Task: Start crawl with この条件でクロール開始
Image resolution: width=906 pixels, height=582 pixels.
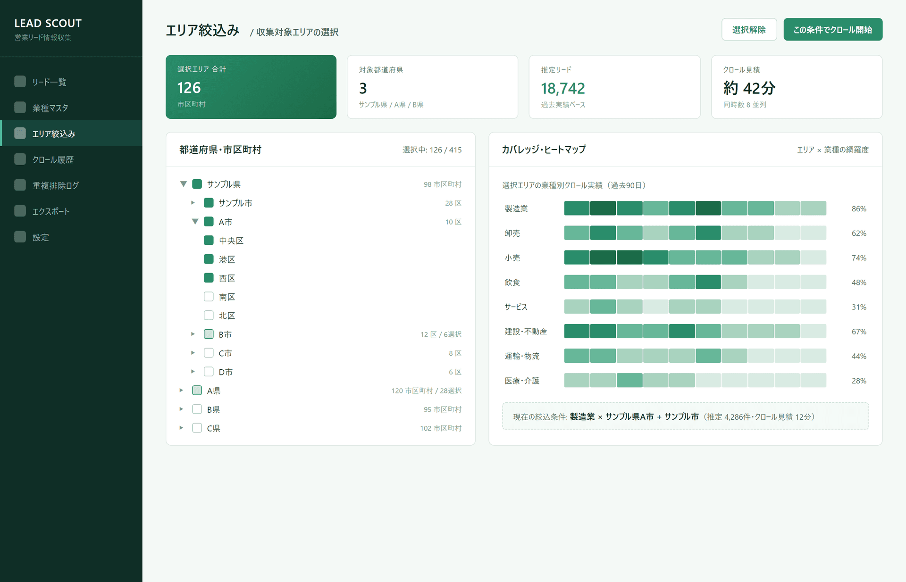Action: [833, 30]
